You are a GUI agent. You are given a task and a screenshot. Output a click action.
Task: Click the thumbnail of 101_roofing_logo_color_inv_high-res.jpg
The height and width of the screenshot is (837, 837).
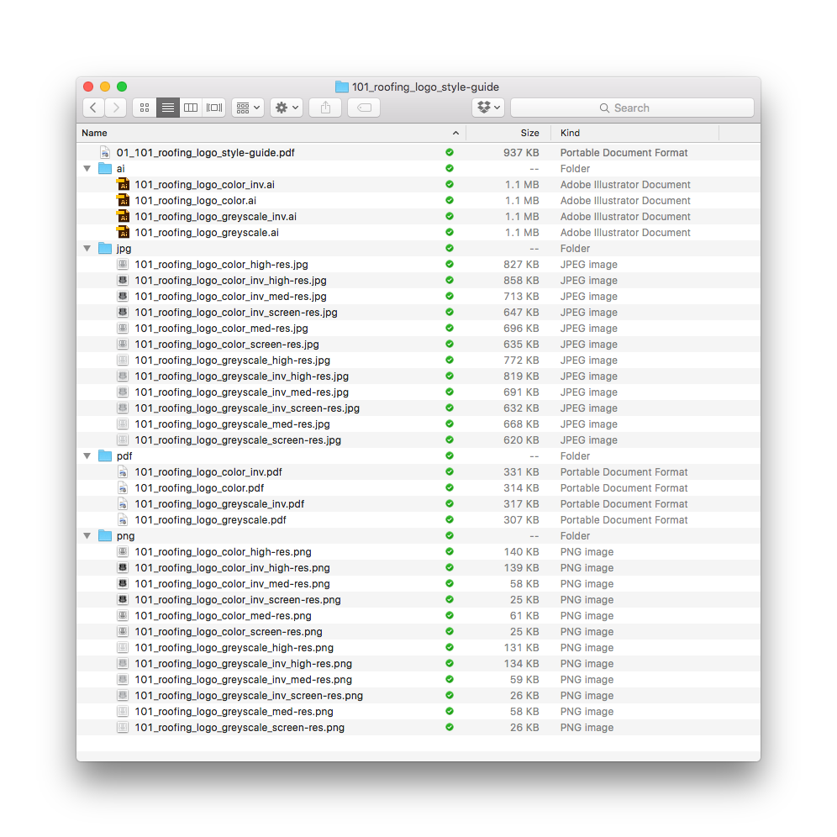tap(123, 280)
